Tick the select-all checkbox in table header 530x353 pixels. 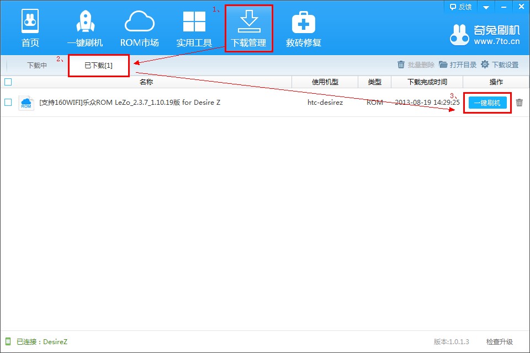[x=8, y=82]
